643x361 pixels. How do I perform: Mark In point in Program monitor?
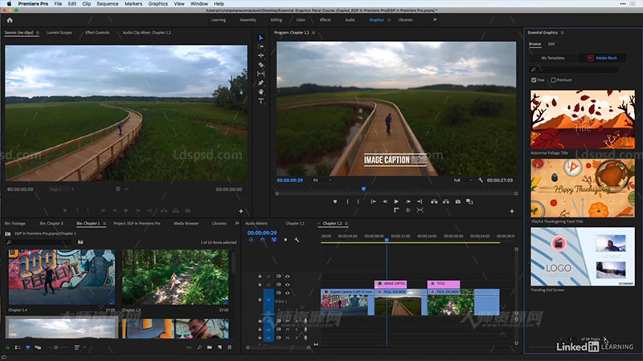[347, 201]
